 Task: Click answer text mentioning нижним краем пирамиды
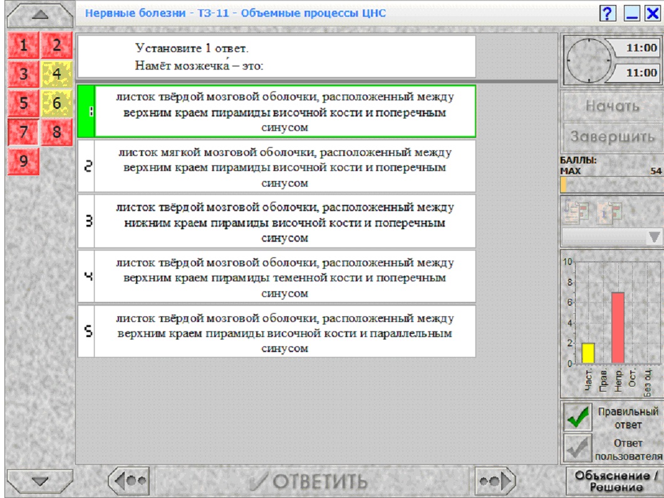point(284,222)
